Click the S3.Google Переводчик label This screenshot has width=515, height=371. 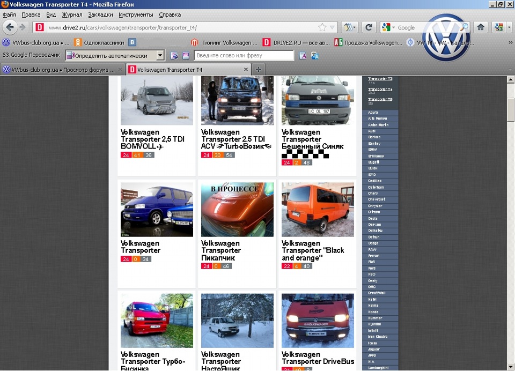coord(31,55)
